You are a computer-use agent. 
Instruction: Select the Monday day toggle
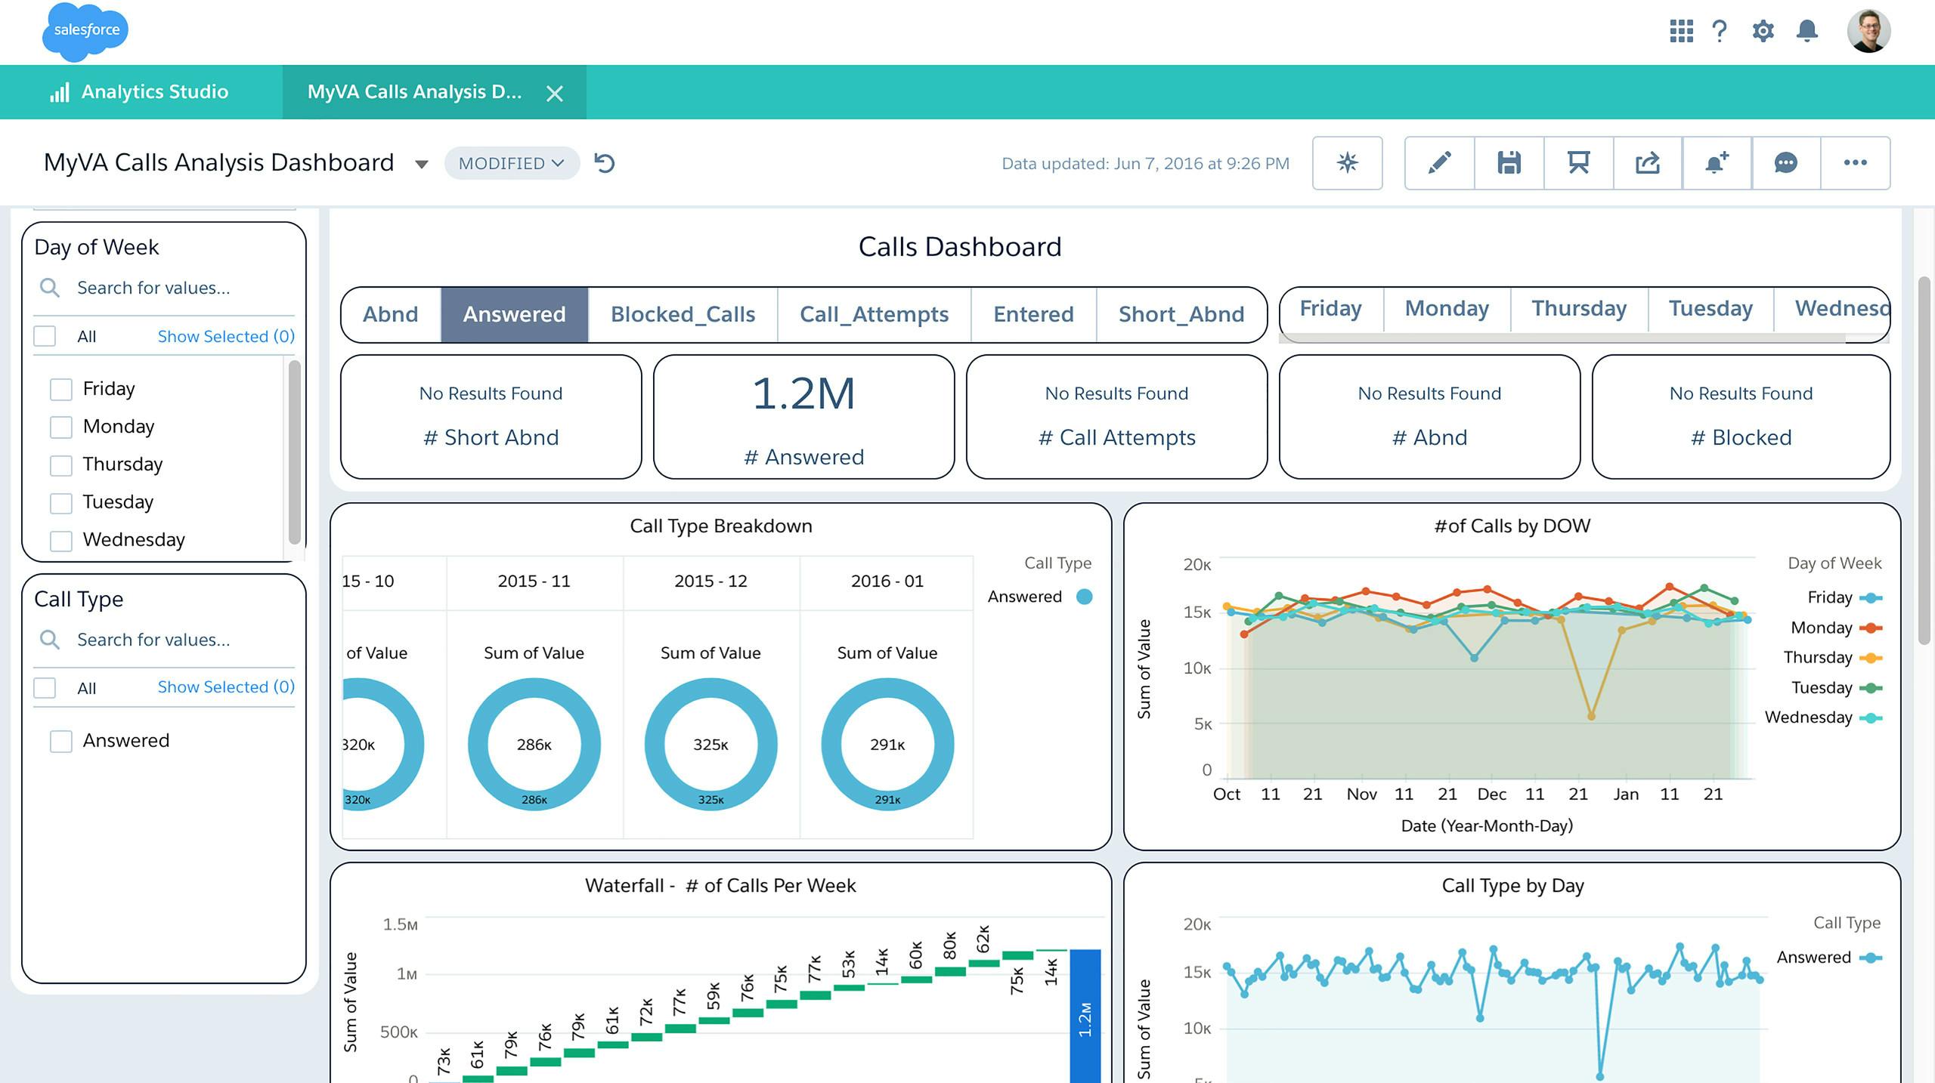[x=1447, y=309]
